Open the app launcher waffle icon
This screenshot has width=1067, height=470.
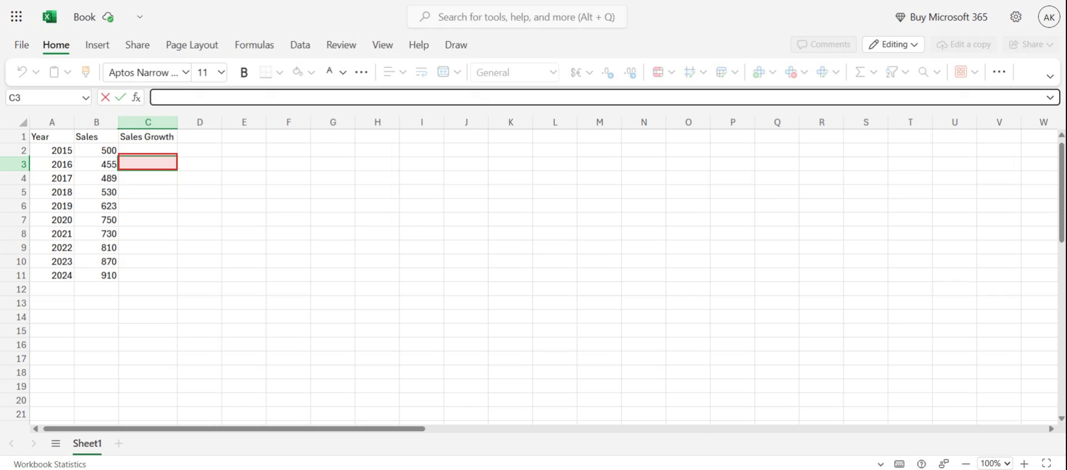pyautogui.click(x=16, y=17)
